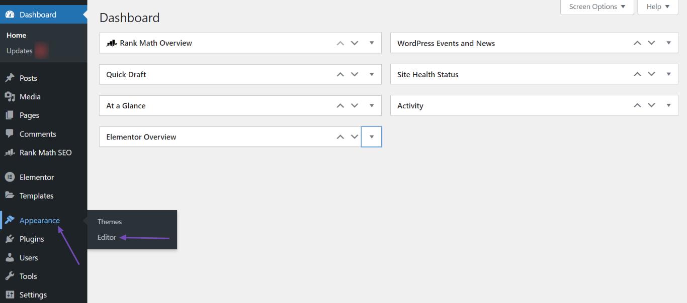Viewport: 687px width, 303px height.
Task: Move Rank Math Overview widget down
Action: point(355,43)
